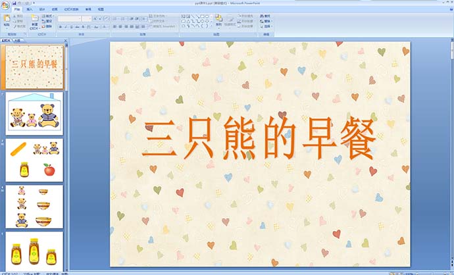Click the Align Text button

tap(157, 21)
